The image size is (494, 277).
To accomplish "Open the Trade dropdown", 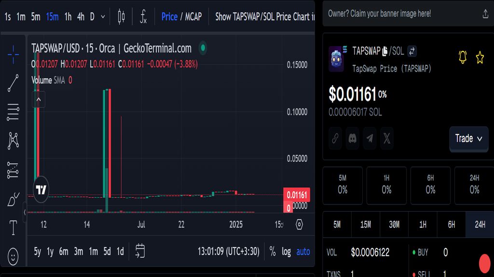I will click(469, 138).
